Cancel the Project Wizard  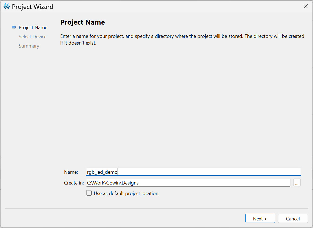(293, 219)
